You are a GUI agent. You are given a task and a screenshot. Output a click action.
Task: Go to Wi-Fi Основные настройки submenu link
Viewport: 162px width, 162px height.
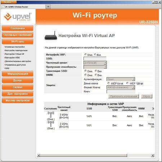(x=14, y=47)
